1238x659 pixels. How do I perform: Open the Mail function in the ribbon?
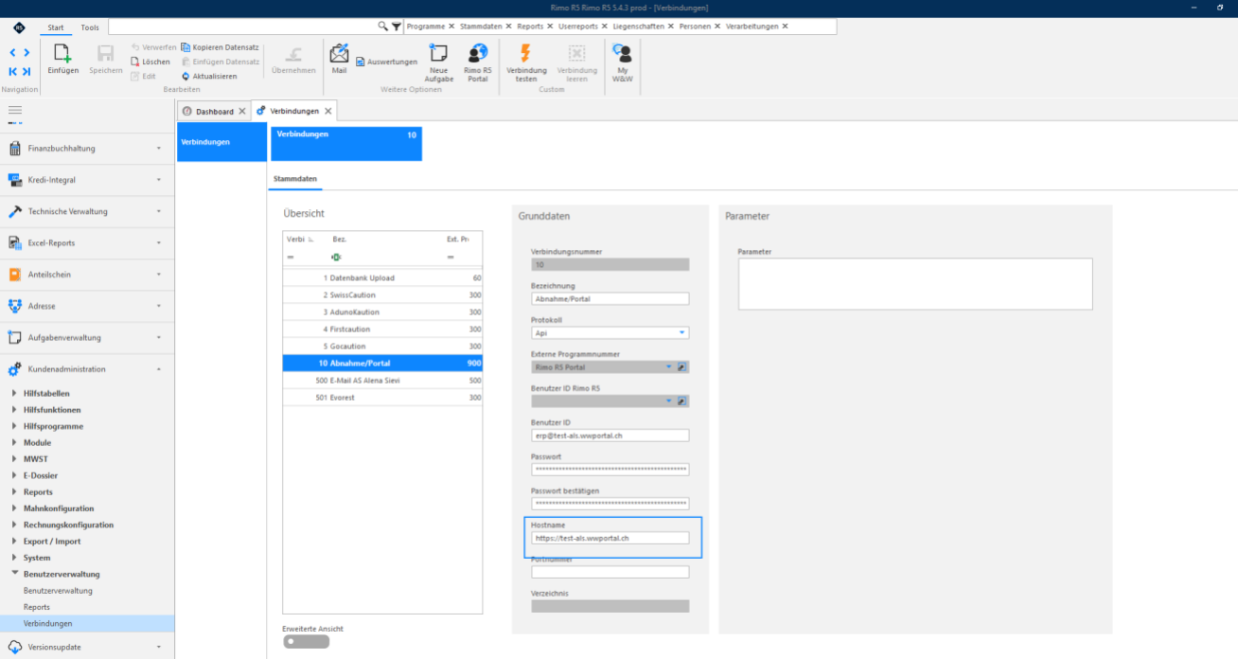click(339, 58)
